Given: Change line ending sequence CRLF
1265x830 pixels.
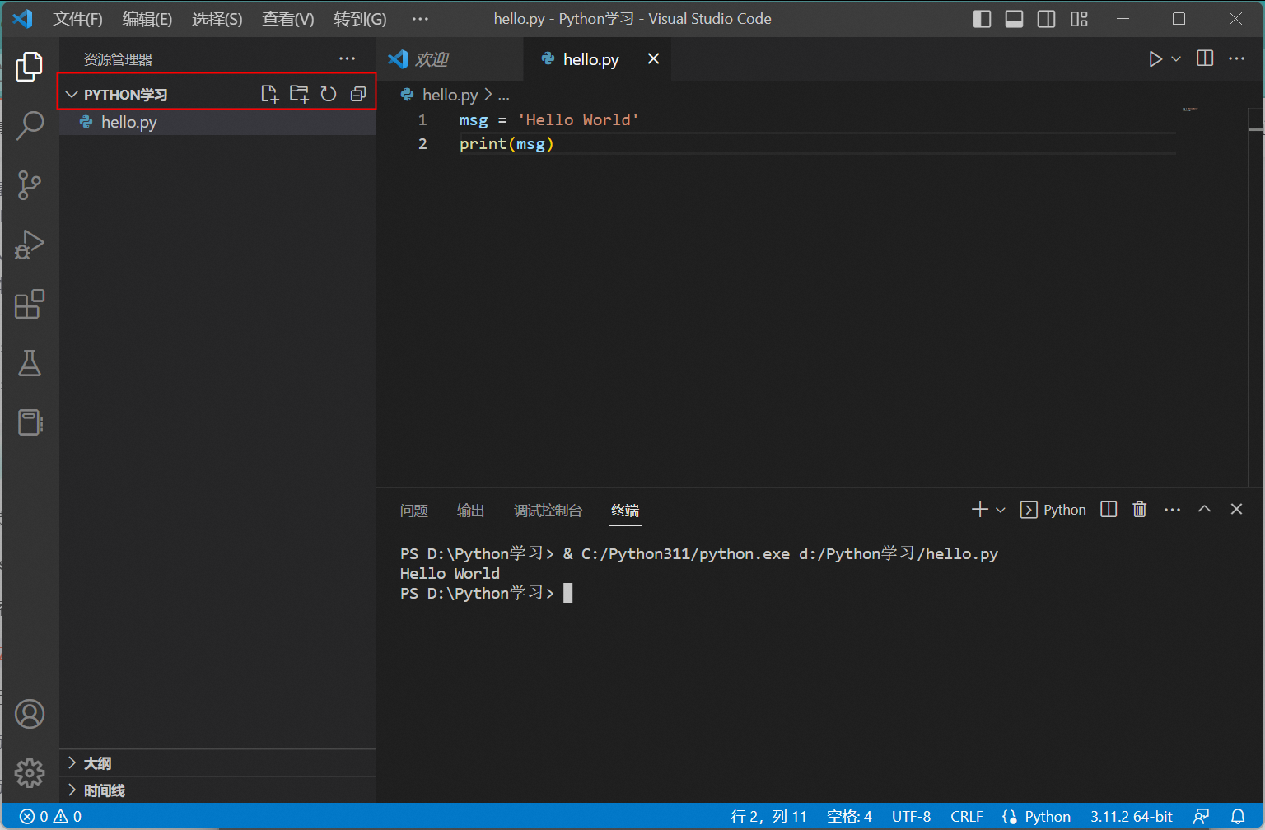Looking at the screenshot, I should point(967,816).
